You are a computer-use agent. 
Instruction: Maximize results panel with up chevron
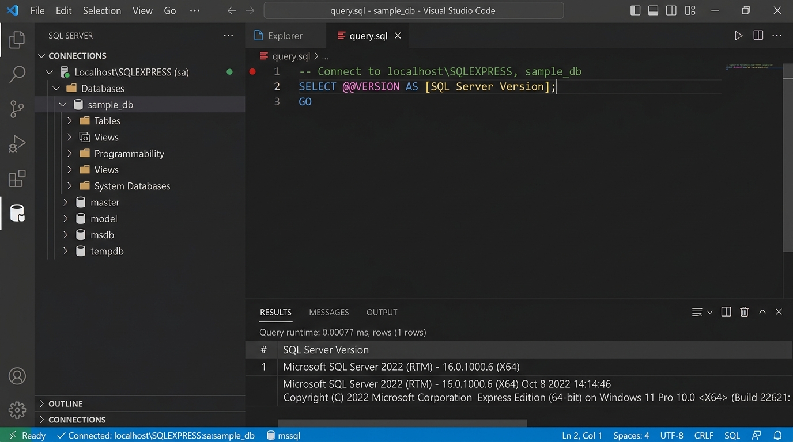pyautogui.click(x=762, y=312)
